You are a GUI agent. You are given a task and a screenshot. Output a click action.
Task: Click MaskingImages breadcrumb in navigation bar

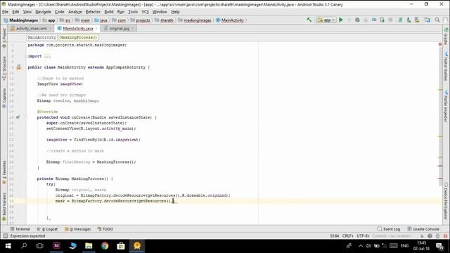click(20, 20)
